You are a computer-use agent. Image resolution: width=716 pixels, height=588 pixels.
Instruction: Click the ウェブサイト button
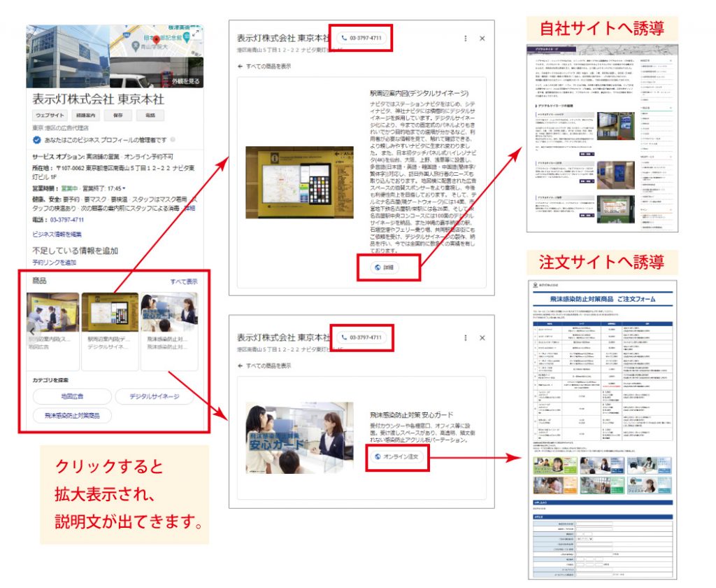point(50,115)
